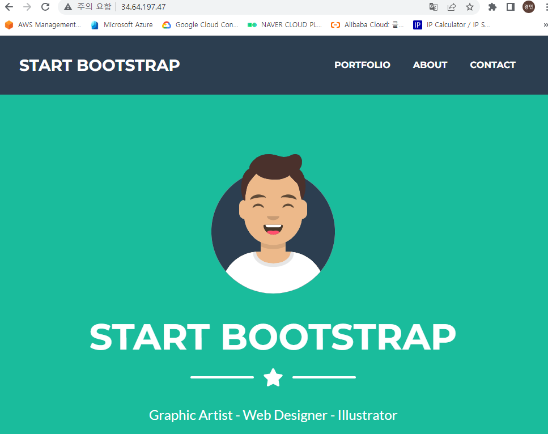Open the NAVER CLOUD PLATFORM bookmark
The width and height of the screenshot is (548, 434).
pos(284,25)
